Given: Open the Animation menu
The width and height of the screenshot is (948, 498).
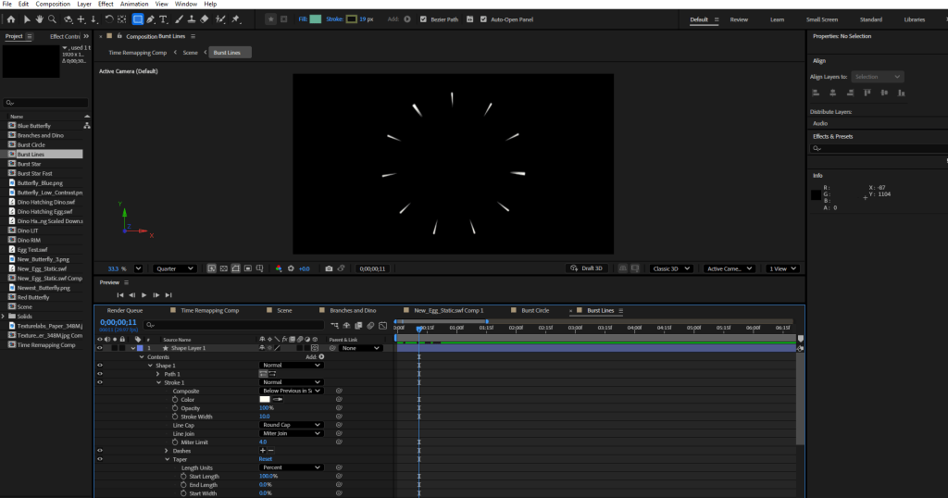Looking at the screenshot, I should pos(134,4).
